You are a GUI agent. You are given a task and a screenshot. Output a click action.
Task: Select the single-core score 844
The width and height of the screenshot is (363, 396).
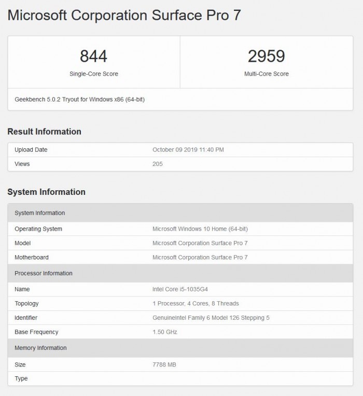click(93, 56)
